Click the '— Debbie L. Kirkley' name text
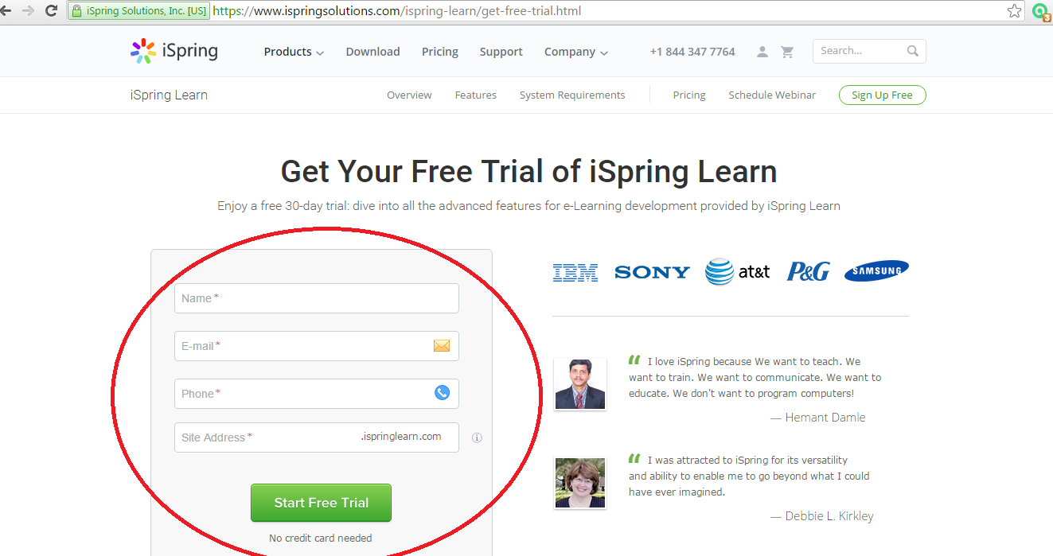 tap(821, 516)
